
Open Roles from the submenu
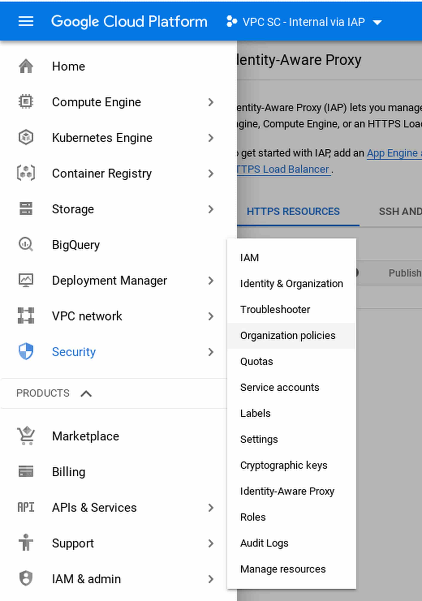[x=291, y=517]
